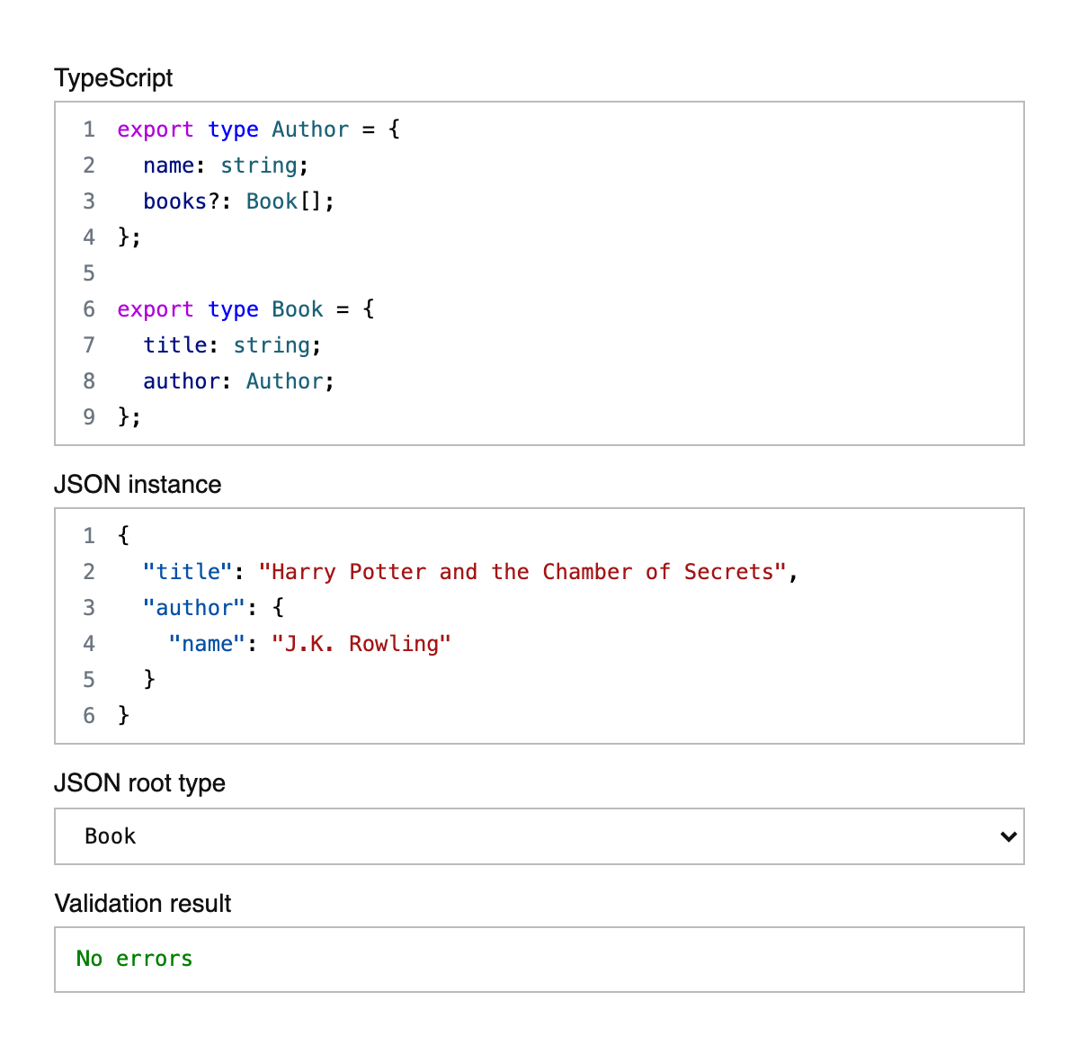Click the JSON instance heading

coord(138,485)
